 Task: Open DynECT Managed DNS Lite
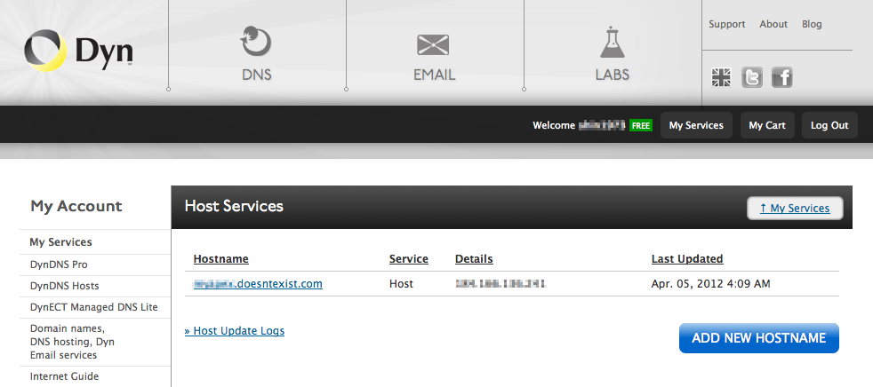94,307
